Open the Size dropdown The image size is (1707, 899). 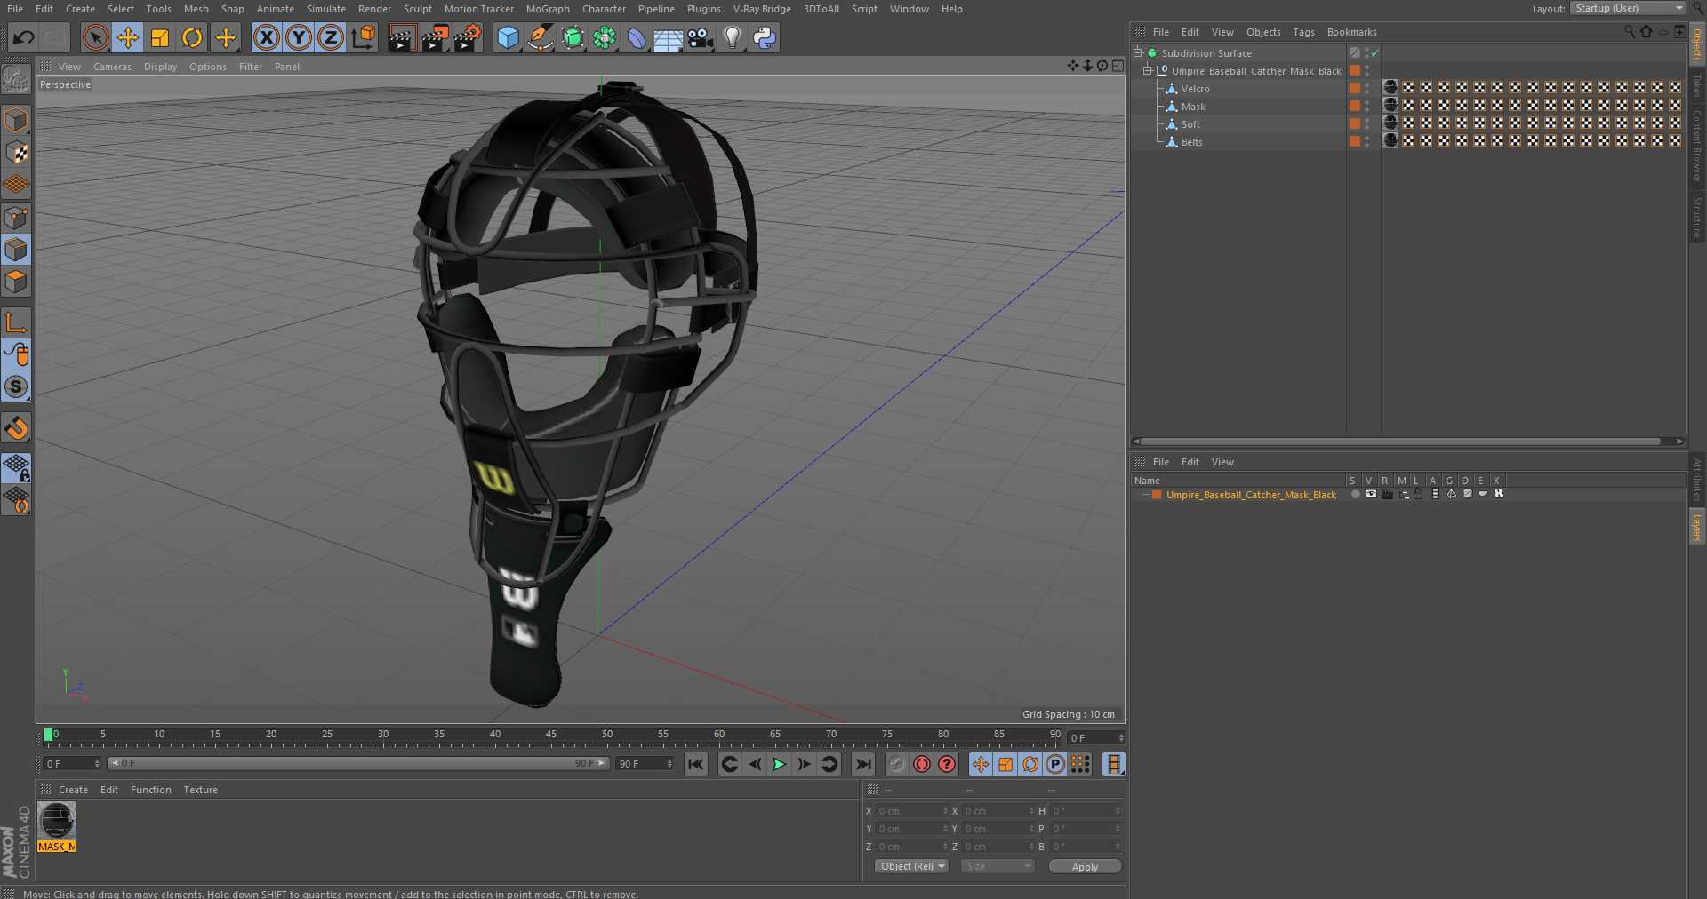[998, 866]
